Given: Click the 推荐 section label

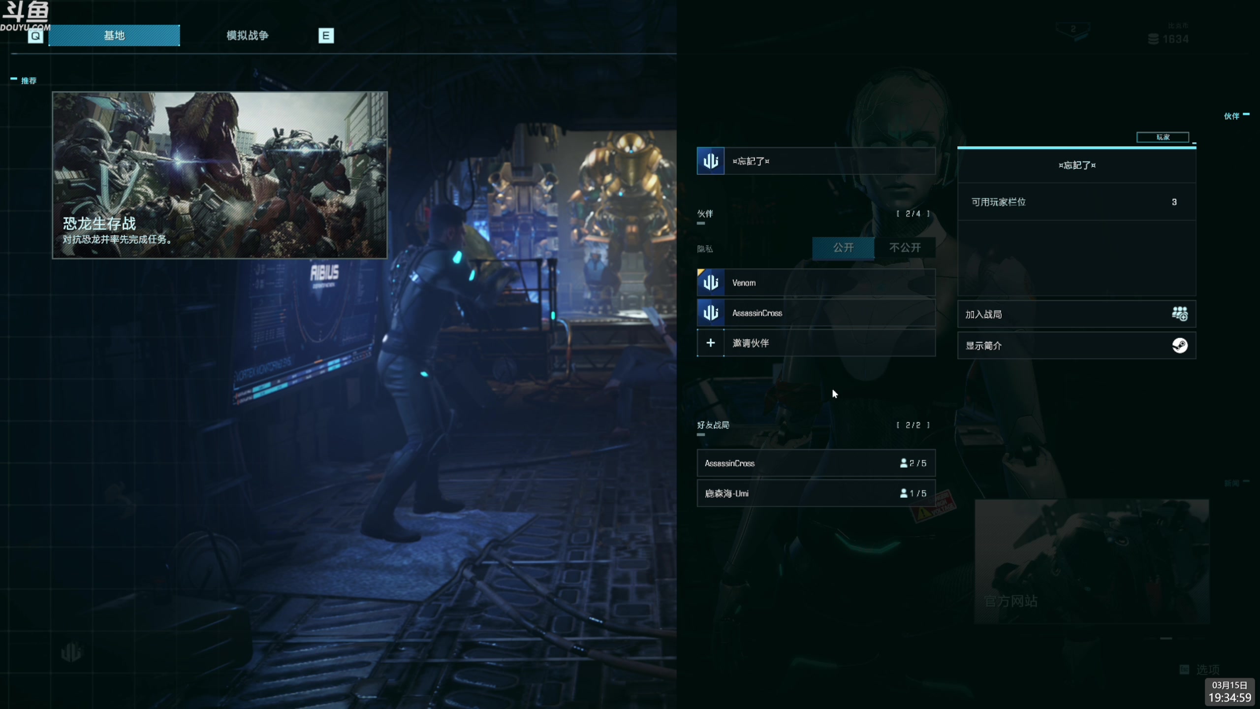Looking at the screenshot, I should click(x=29, y=81).
